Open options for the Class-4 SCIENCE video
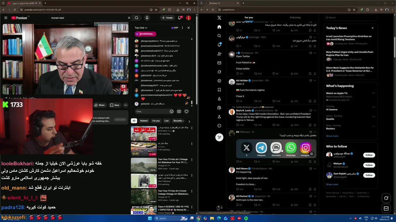Viewport: 396px width, 222px height. click(x=192, y=207)
